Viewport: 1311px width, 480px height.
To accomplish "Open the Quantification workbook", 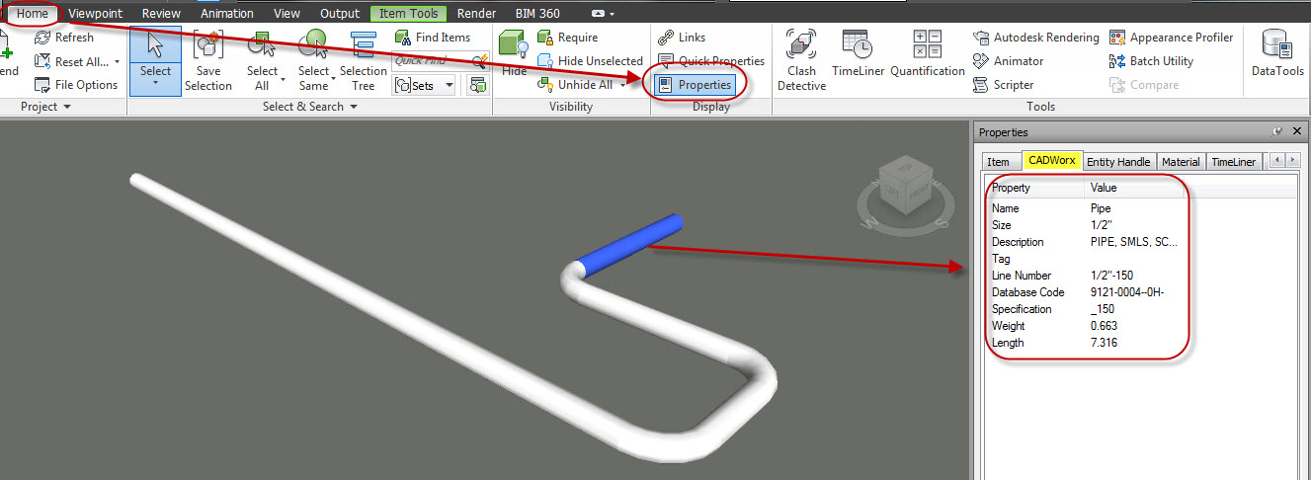I will coord(927,58).
